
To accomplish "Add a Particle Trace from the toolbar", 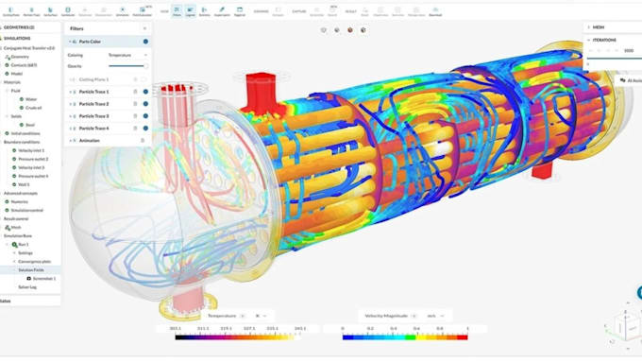I will pos(31,11).
